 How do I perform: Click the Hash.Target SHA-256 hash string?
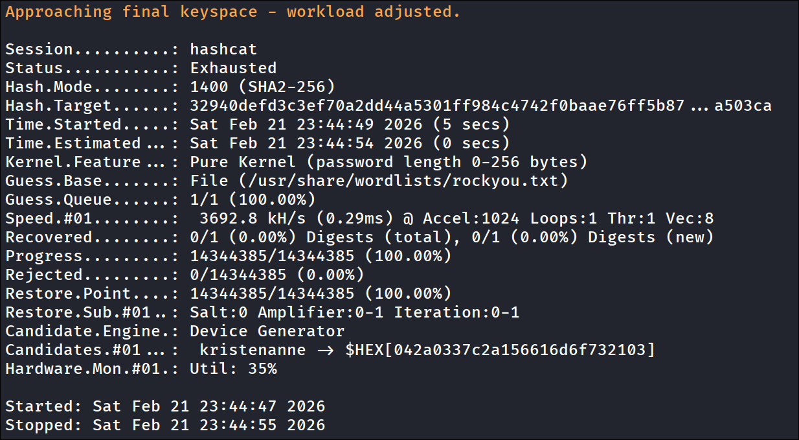480,106
